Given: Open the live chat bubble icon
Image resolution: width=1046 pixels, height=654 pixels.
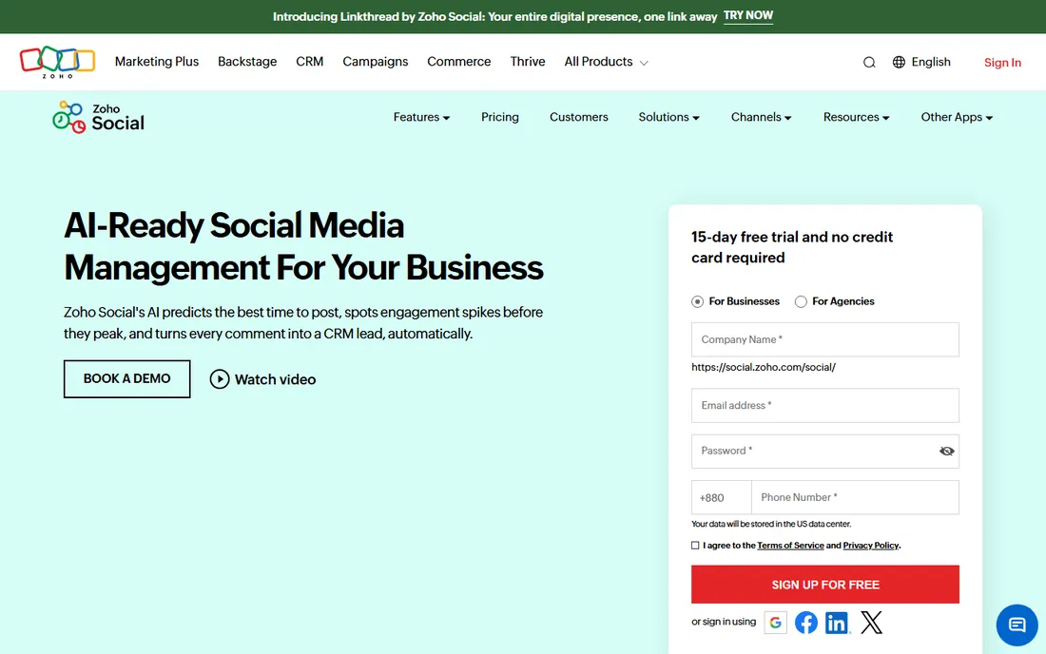Looking at the screenshot, I should pos(1017,625).
